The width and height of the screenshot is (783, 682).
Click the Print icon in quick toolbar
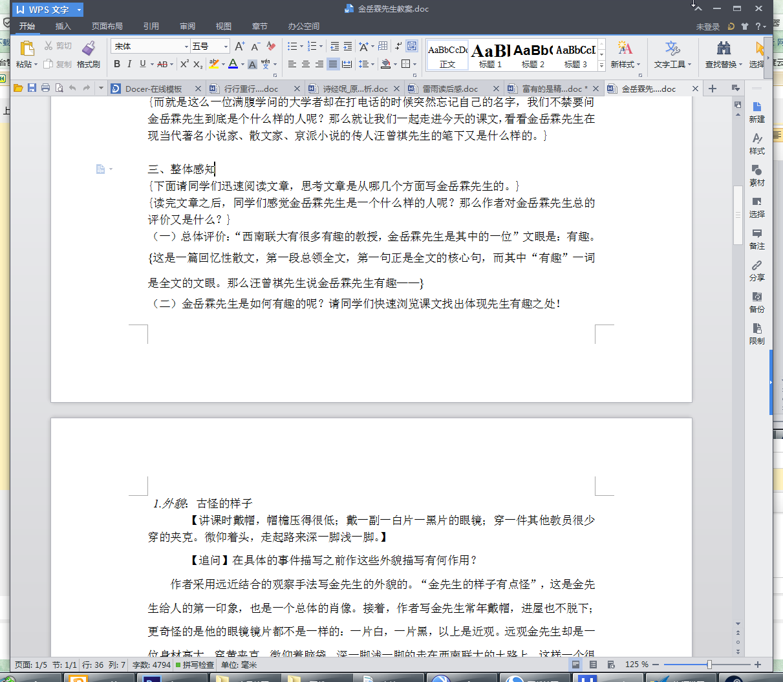click(x=45, y=88)
